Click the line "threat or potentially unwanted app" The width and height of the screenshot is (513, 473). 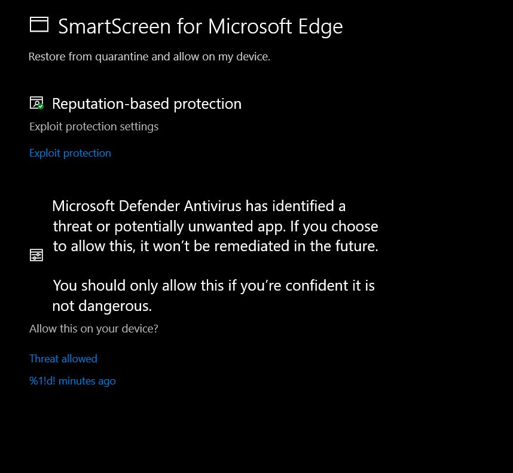[215, 227]
